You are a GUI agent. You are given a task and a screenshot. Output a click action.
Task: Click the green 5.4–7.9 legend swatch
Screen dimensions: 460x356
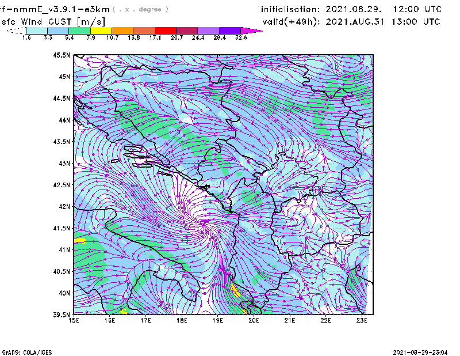click(x=79, y=31)
